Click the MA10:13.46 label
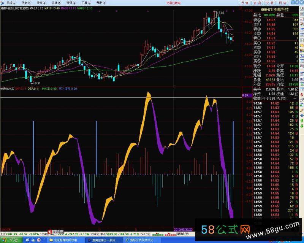304x243 pixels. 52,8
